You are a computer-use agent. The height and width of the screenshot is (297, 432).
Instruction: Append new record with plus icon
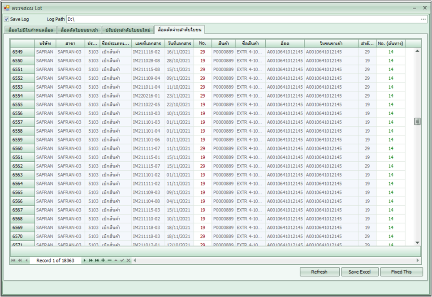pyautogui.click(x=103, y=260)
